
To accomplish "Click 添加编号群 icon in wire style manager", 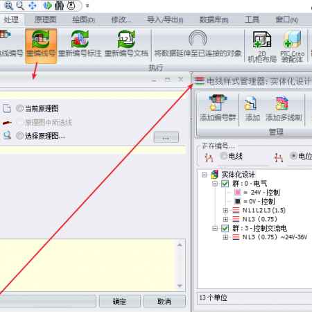I will (218, 103).
